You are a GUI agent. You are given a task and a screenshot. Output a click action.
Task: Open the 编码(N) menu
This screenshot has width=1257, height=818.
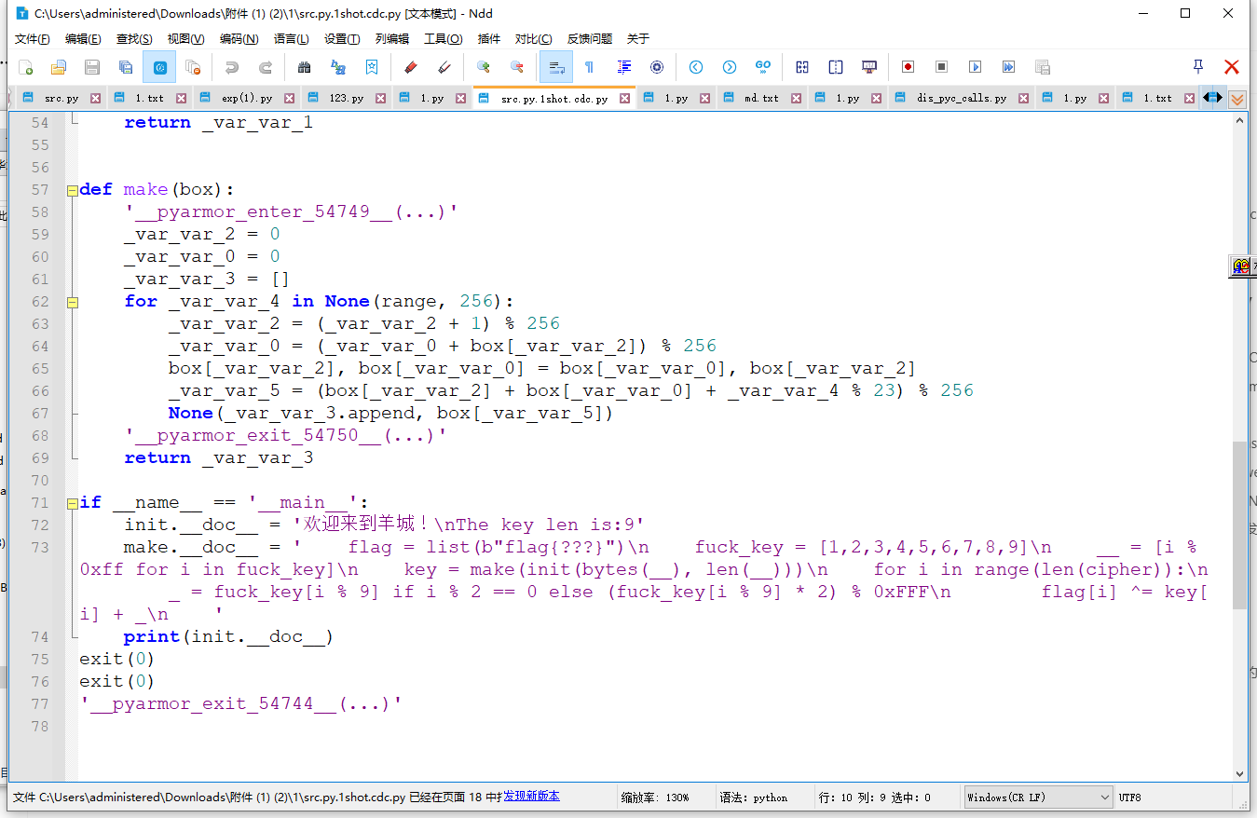(x=239, y=38)
